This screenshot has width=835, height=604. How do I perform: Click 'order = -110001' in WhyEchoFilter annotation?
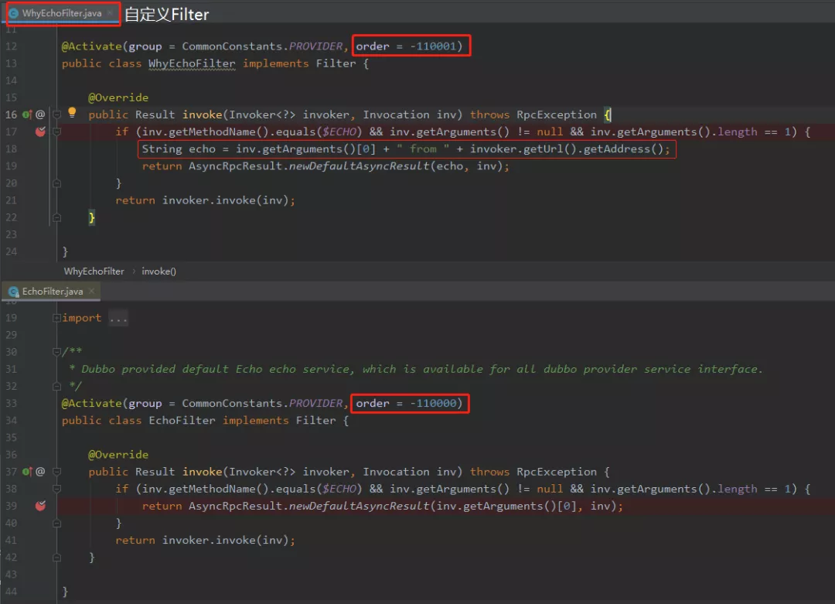409,46
